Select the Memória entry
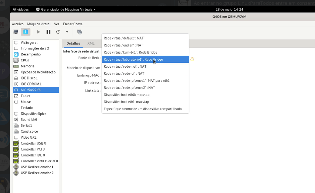 tap(36, 66)
